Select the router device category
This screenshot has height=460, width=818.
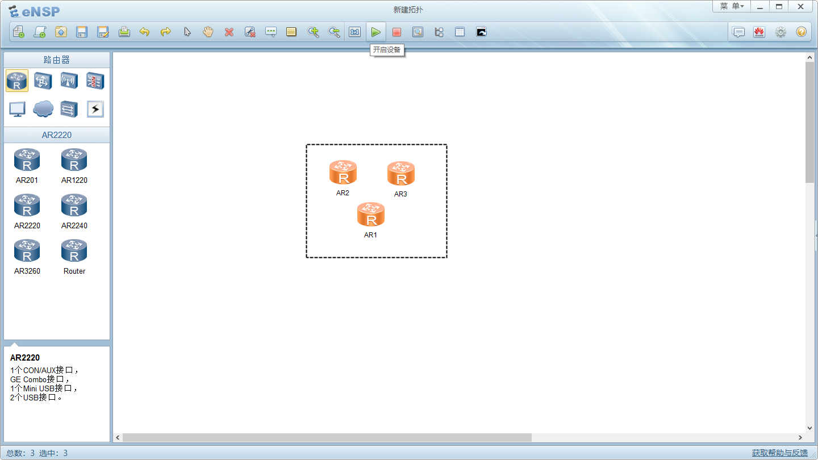17,81
